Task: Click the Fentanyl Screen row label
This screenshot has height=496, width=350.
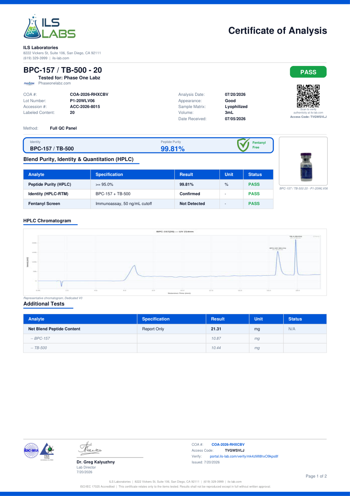Action: point(44,204)
